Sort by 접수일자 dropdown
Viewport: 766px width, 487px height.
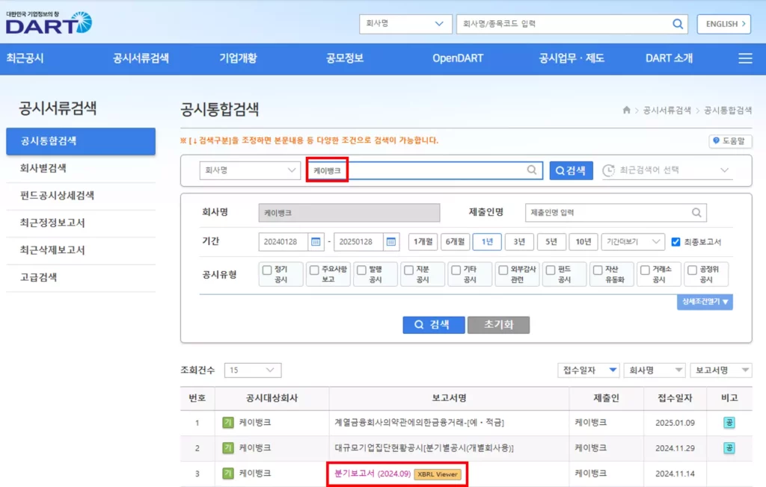[589, 370]
